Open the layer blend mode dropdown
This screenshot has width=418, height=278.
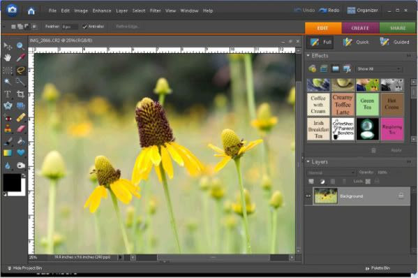(331, 173)
